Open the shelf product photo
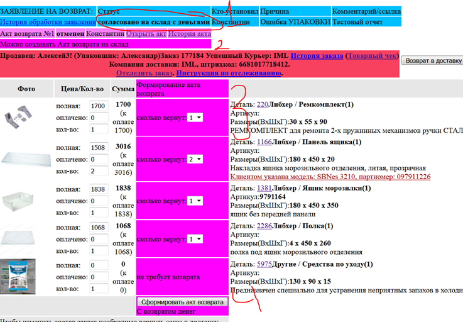Image resolution: width=463 pixels, height=322 pixels. click(26, 239)
